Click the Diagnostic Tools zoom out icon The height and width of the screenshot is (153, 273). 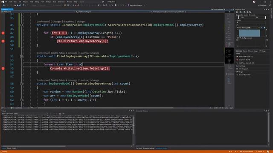click(247, 12)
